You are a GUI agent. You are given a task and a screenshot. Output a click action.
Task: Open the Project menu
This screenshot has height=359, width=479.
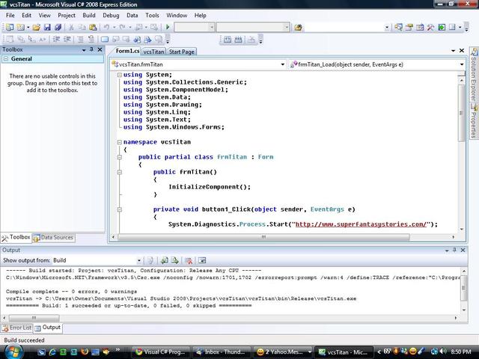pos(67,15)
